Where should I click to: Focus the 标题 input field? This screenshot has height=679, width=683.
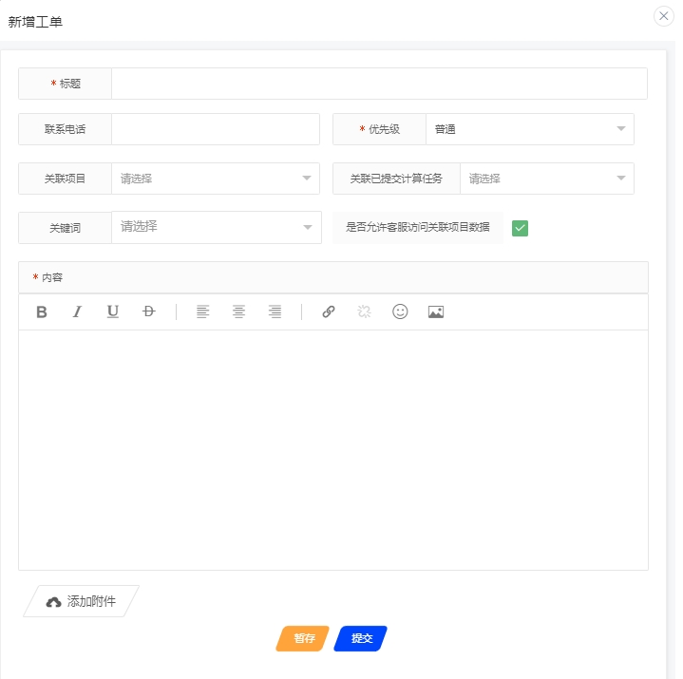(379, 84)
